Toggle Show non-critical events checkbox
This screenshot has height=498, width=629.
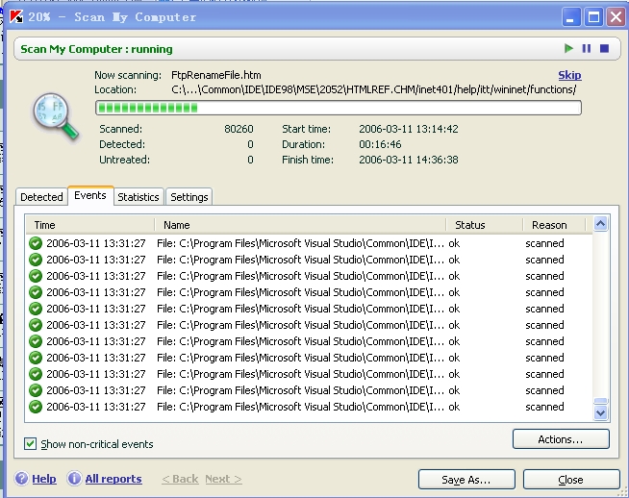pyautogui.click(x=30, y=444)
